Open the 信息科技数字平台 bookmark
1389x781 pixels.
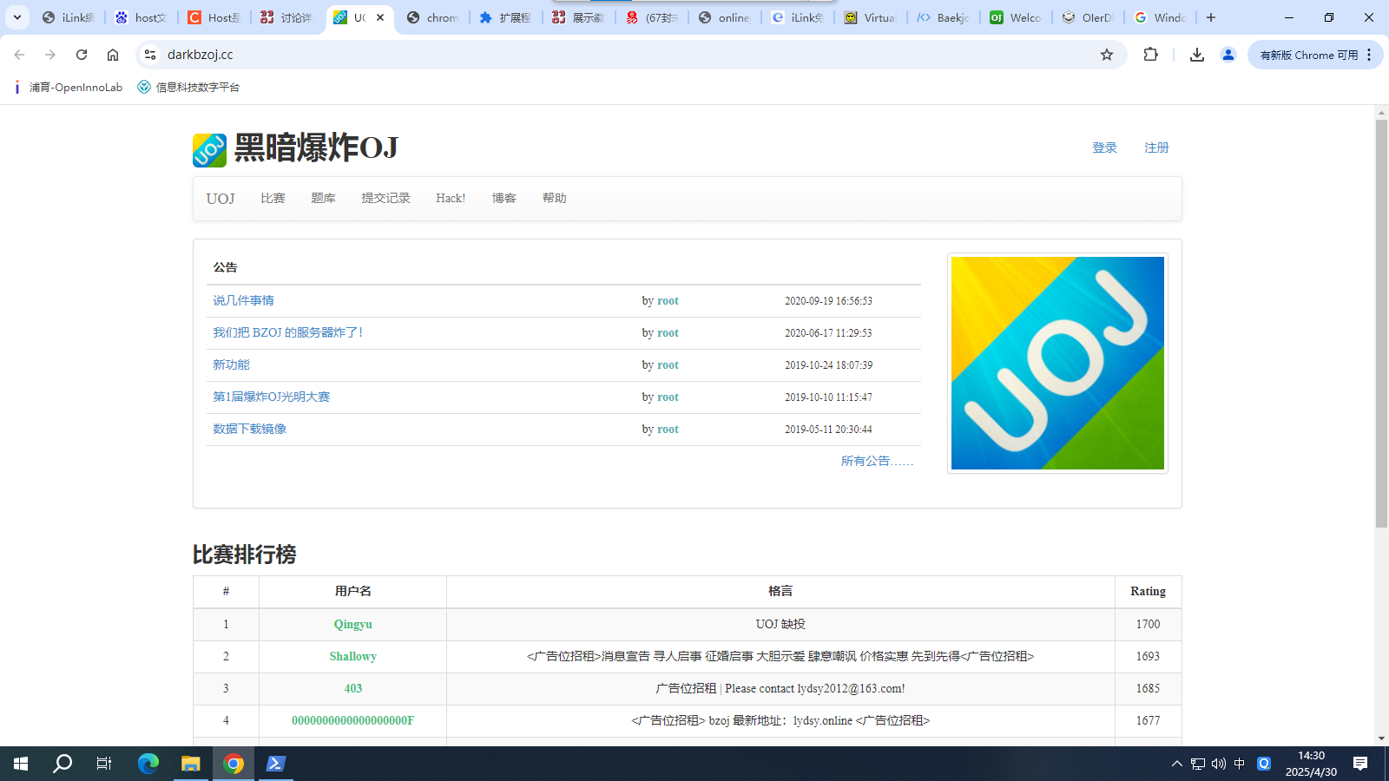pos(188,87)
